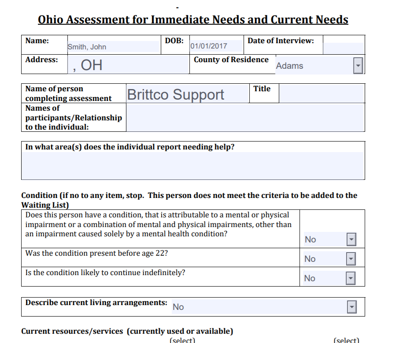Click the empty Date of Interview field
The width and height of the screenshot is (395, 343).
(x=343, y=48)
